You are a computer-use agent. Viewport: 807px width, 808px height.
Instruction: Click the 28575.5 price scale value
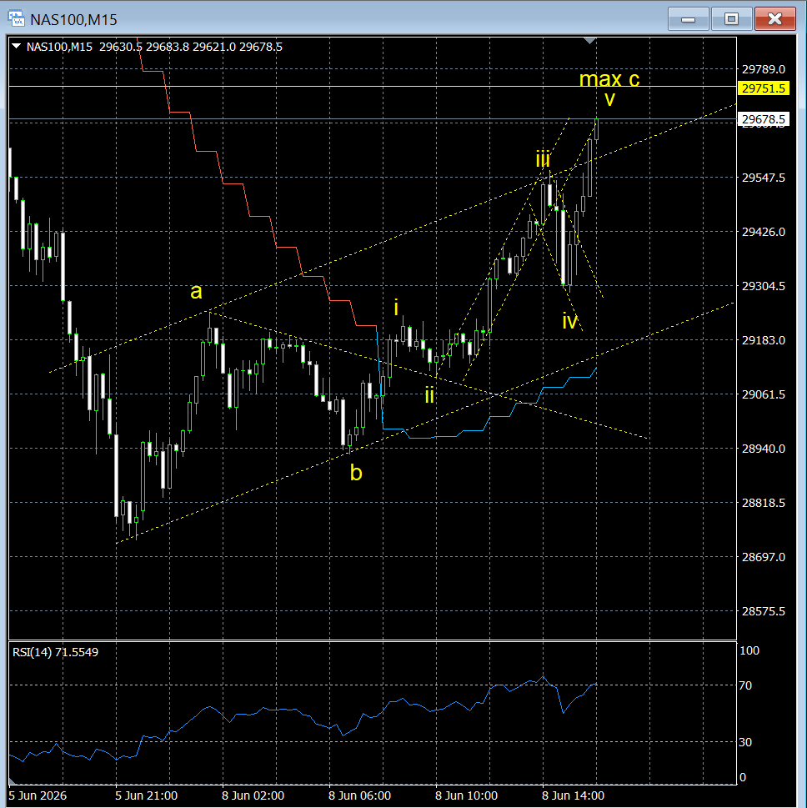763,611
